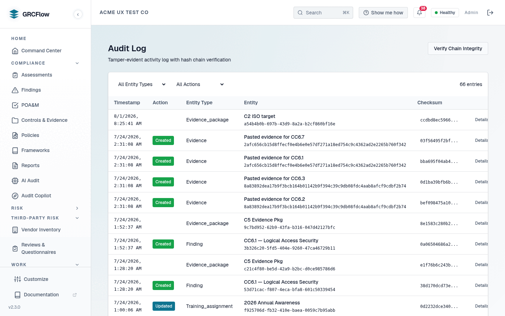Collapse the Compliance section
The image size is (505, 316).
pyautogui.click(x=77, y=63)
